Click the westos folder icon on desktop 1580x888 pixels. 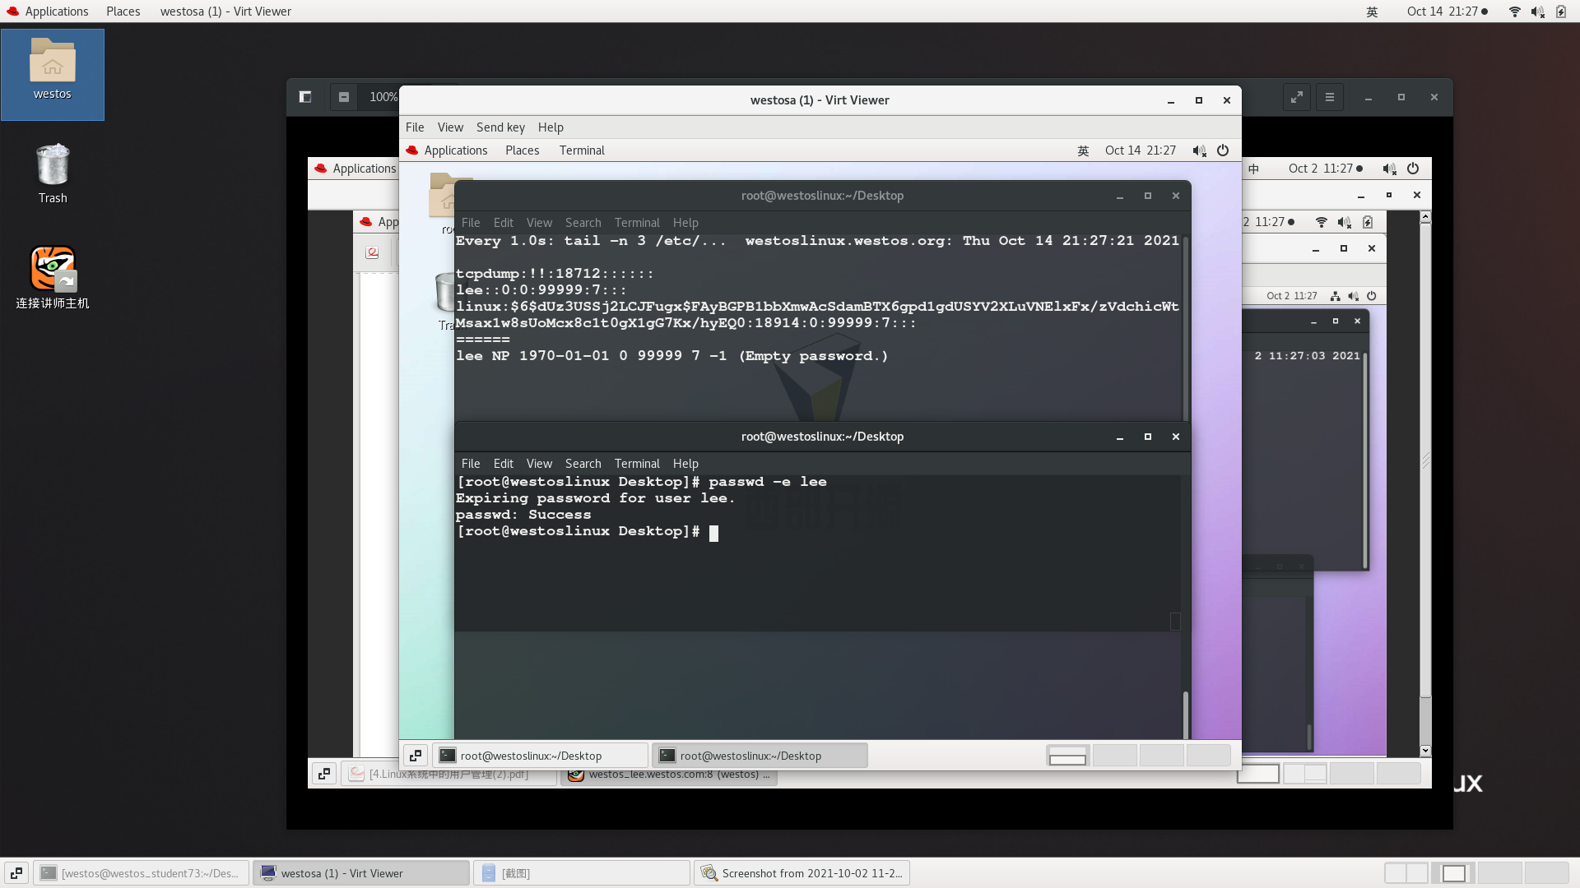pos(51,68)
